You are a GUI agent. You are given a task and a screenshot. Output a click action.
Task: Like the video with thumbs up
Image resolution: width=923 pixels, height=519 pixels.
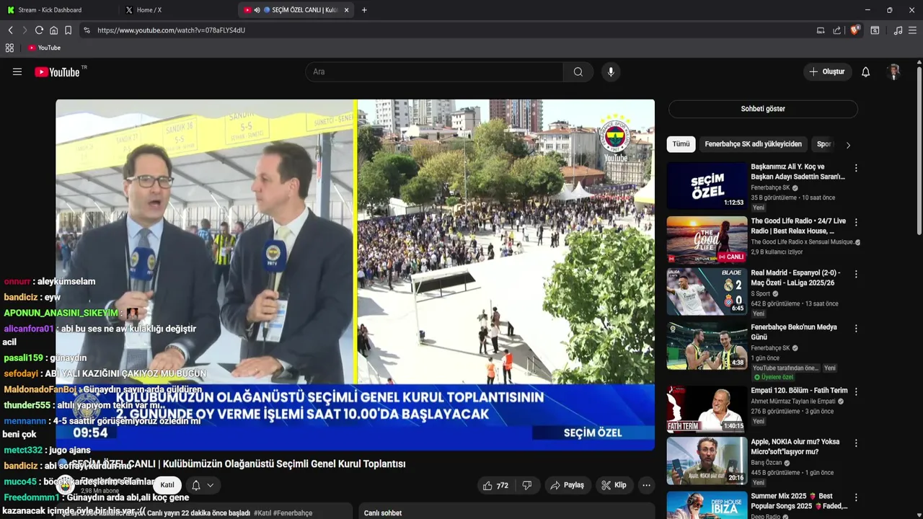pyautogui.click(x=495, y=485)
